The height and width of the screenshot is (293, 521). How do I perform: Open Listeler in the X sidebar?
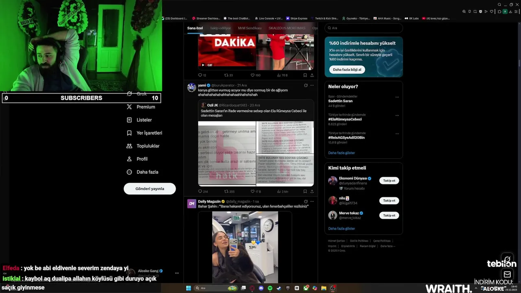(x=139, y=120)
